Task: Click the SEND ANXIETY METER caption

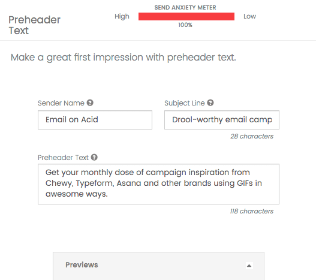Action: 185,8
